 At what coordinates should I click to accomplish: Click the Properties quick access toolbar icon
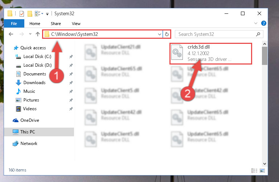22,14
